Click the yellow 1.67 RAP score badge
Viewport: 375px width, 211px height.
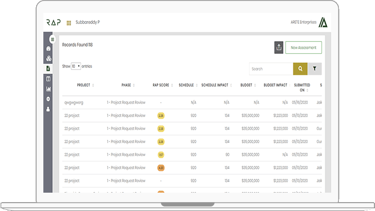(161, 155)
